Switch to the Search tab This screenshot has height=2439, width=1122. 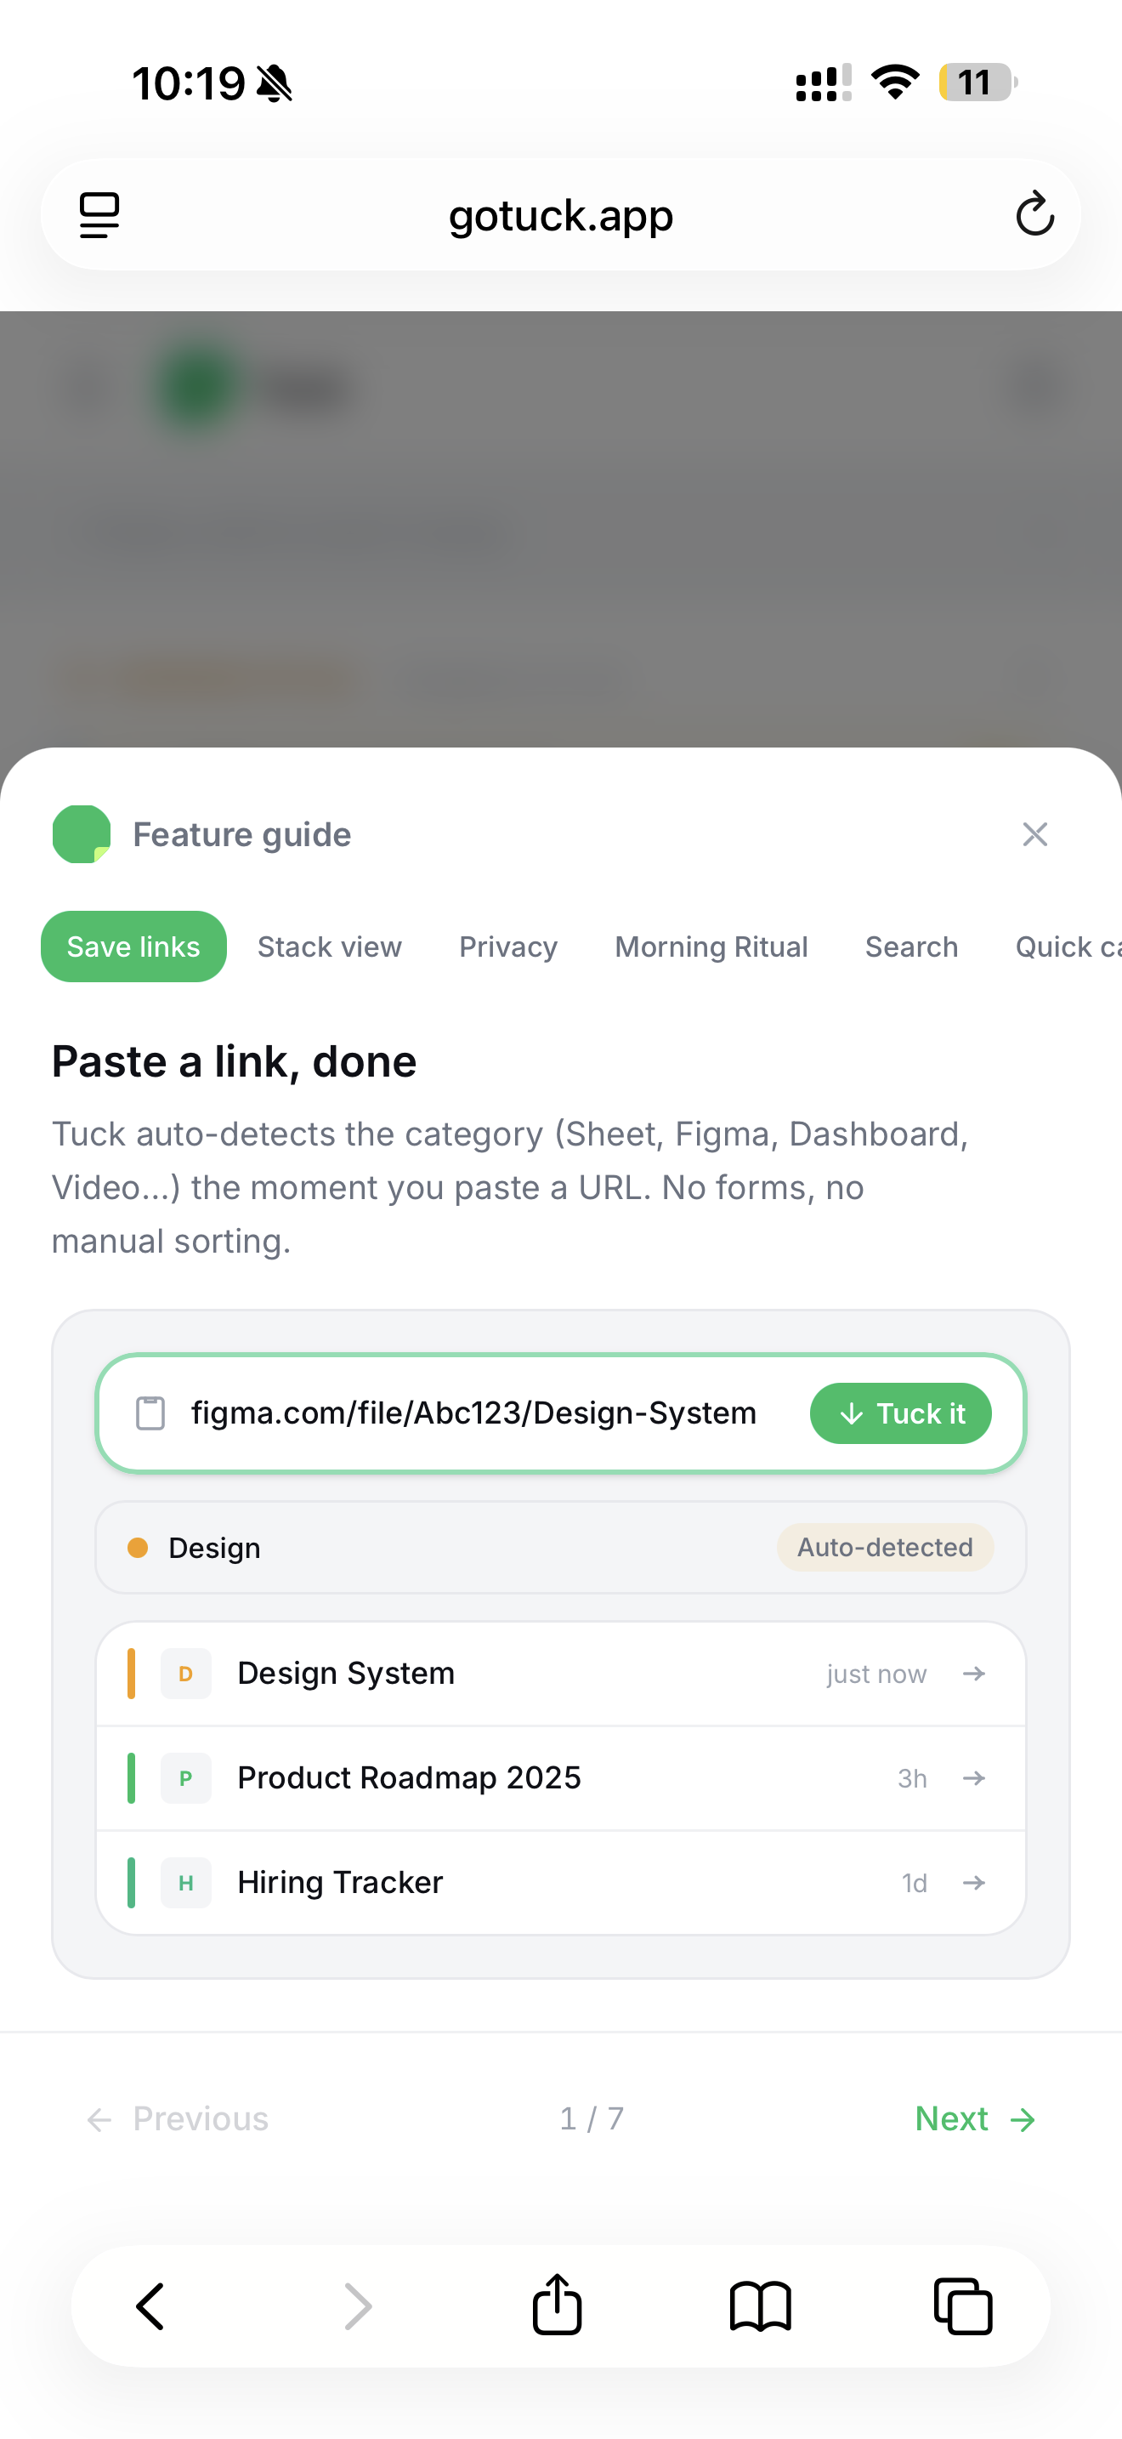pos(911,947)
